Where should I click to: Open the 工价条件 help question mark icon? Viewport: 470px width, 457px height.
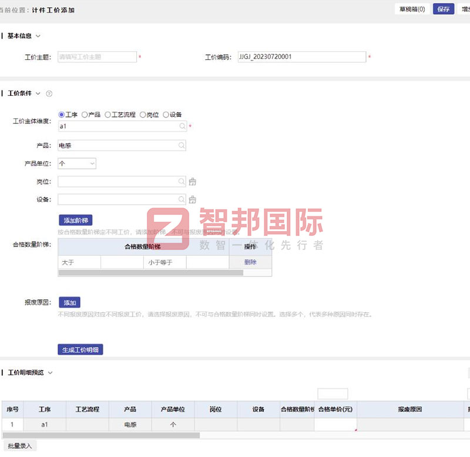(49, 93)
